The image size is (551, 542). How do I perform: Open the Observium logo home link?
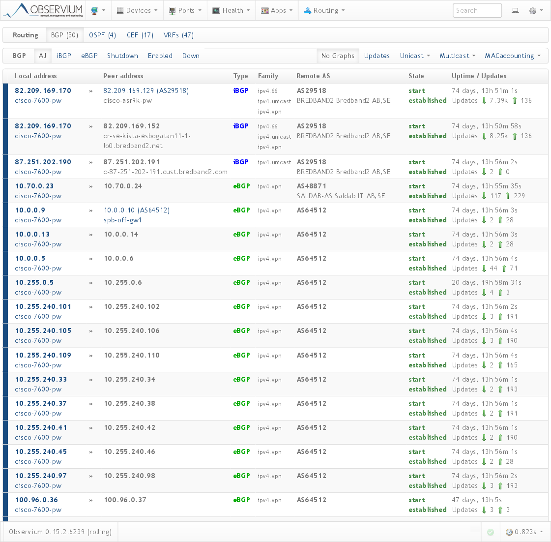[x=43, y=10]
